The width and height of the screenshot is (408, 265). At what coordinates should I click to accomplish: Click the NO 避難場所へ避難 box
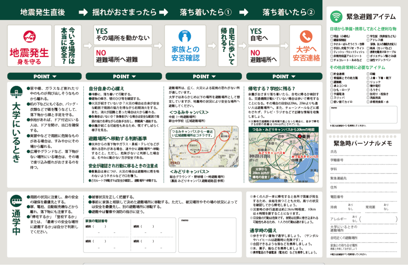[123, 56]
